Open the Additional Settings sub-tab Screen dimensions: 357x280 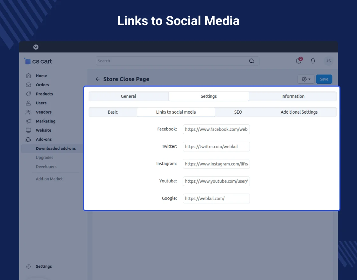[x=299, y=112]
